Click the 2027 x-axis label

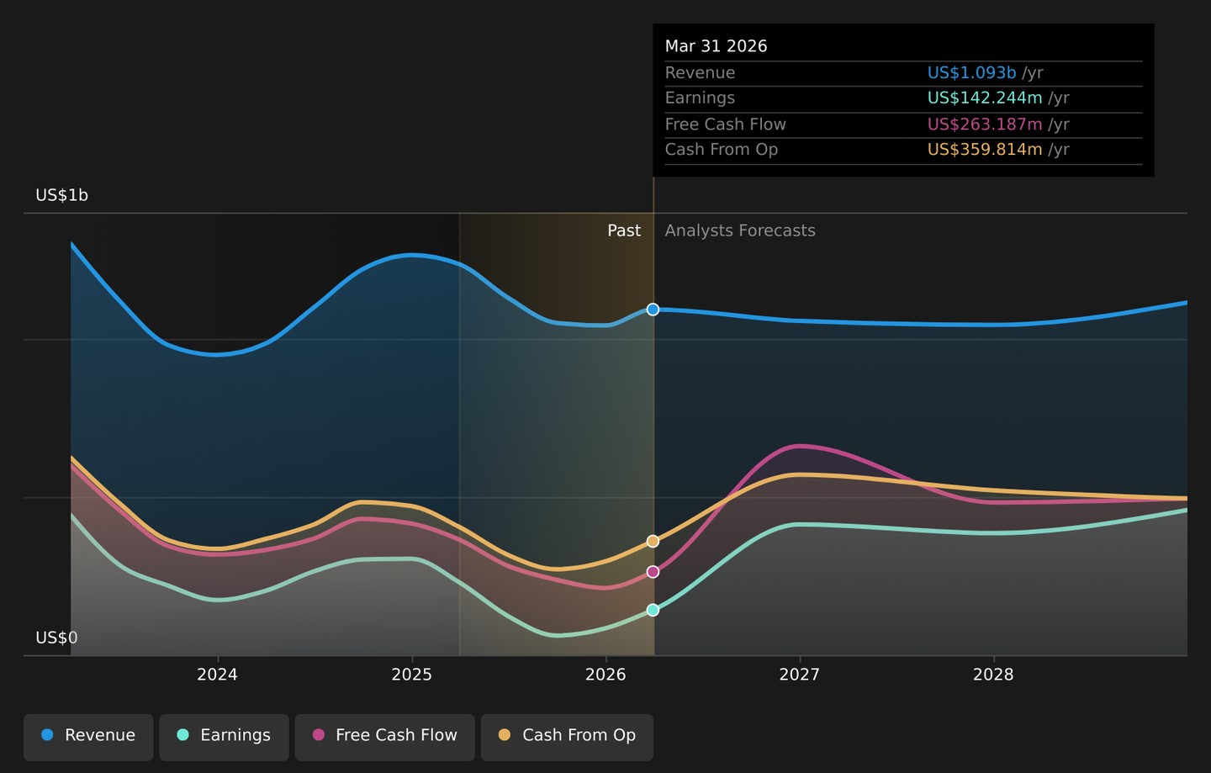799,675
